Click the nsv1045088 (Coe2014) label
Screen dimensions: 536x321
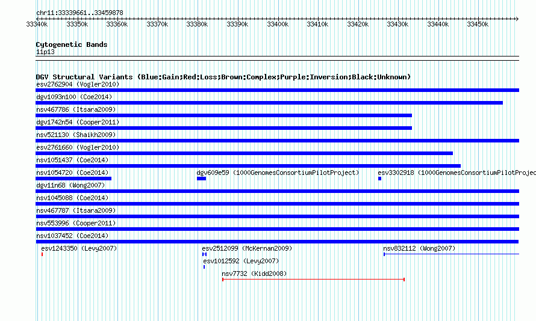pyautogui.click(x=72, y=198)
